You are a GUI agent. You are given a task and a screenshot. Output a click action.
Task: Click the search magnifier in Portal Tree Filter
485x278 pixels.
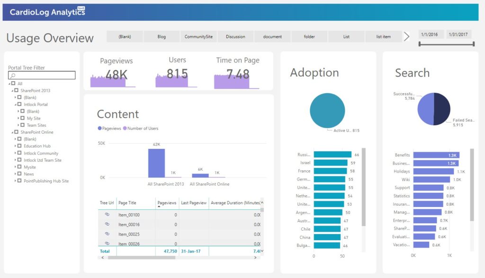click(x=13, y=75)
